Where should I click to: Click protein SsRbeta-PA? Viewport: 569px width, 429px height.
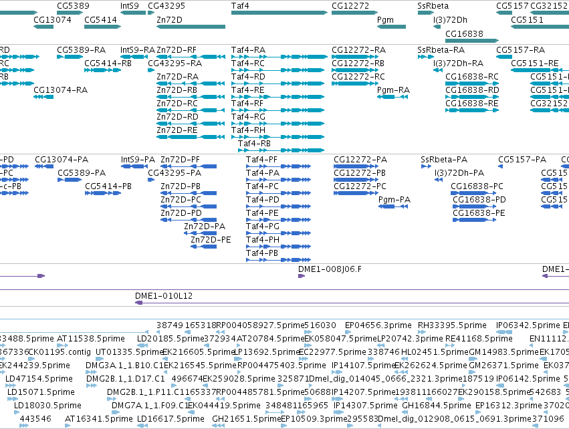click(426, 166)
